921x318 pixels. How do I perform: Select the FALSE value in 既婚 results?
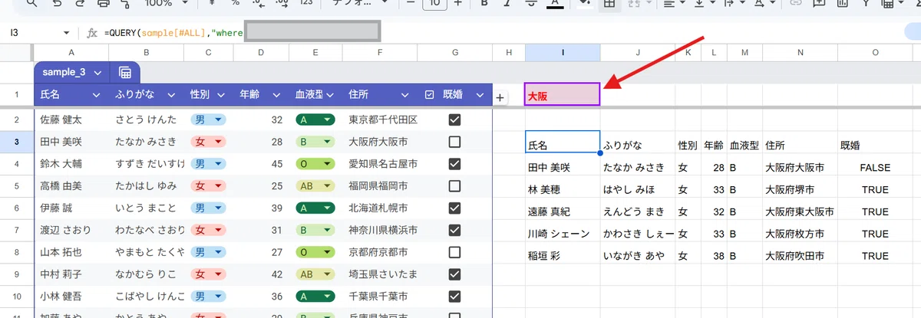tap(875, 167)
